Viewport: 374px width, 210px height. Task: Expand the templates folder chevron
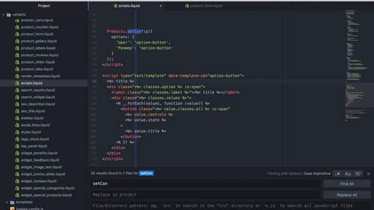coord(7,202)
